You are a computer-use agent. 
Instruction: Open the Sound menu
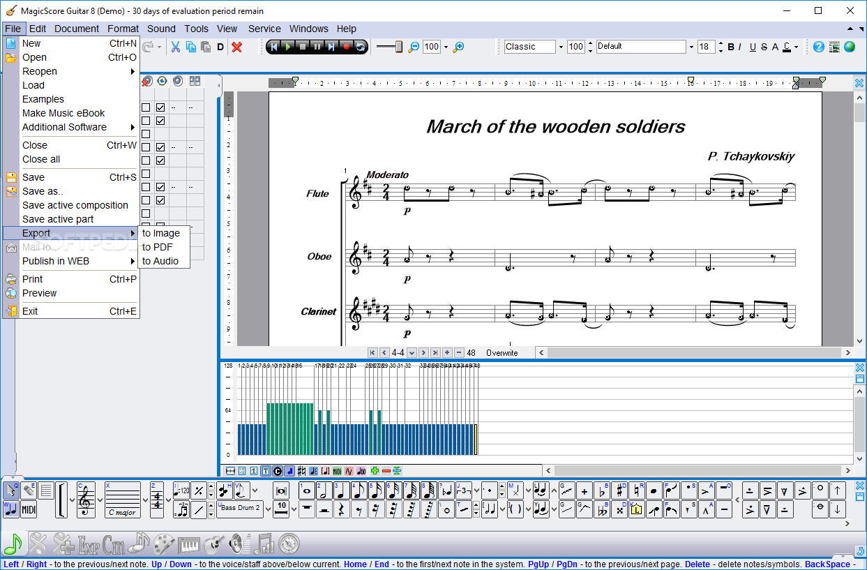click(x=161, y=29)
